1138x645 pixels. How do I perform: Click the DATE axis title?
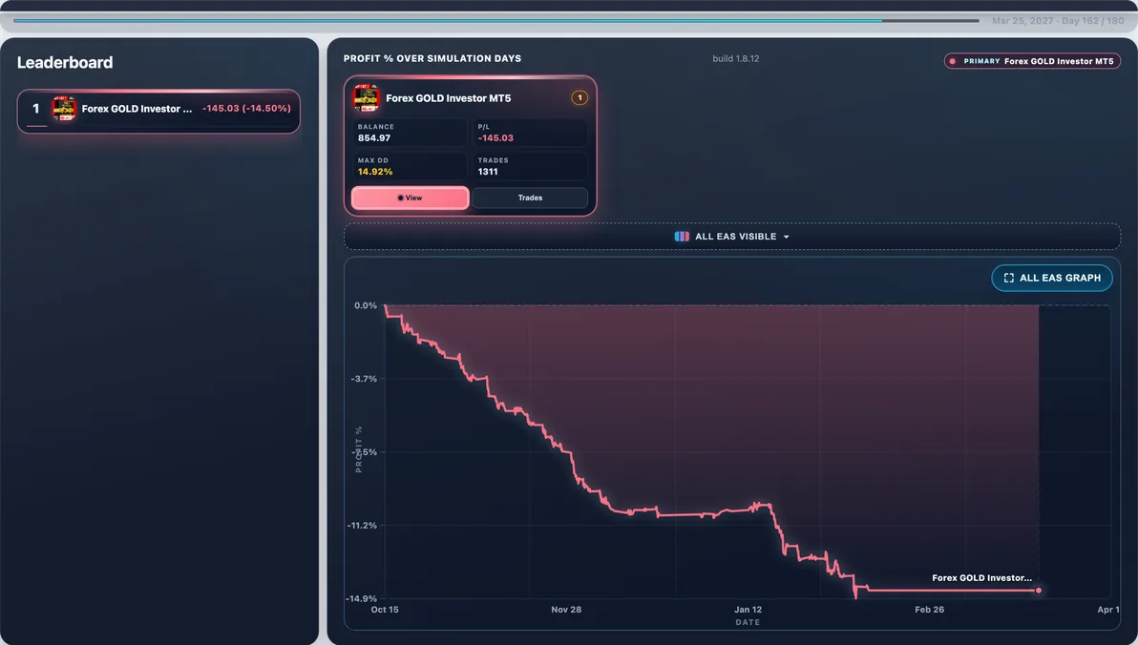(748, 622)
